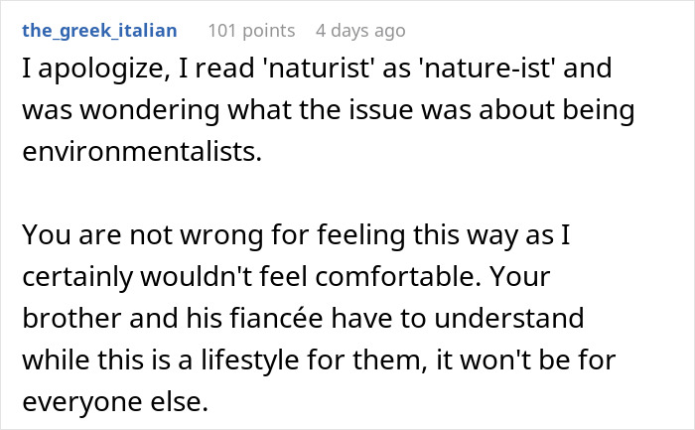Click the '4 days ago' timestamp
The image size is (695, 430).
tap(360, 31)
